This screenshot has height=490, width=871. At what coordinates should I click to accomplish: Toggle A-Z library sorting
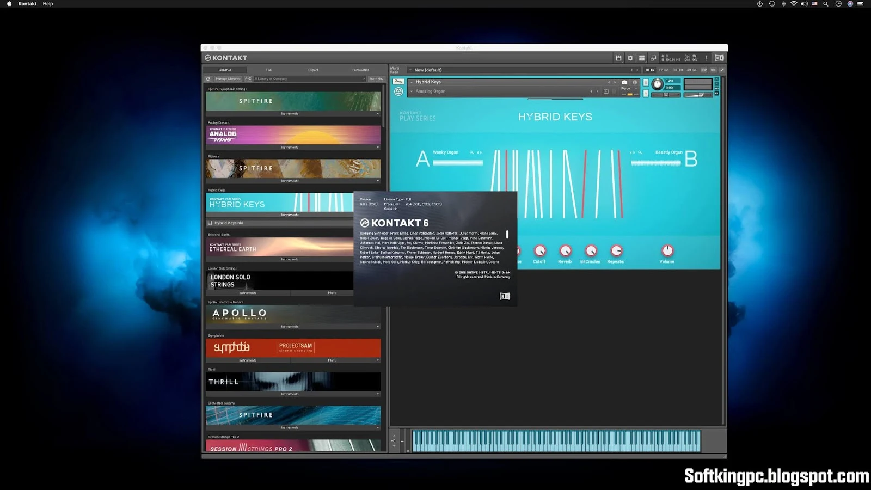pos(248,79)
